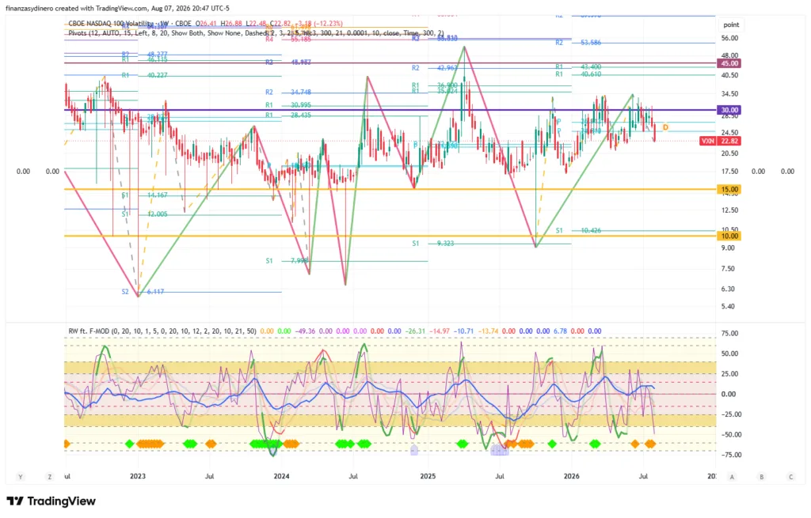Click the R4 55.185 pivot label
This screenshot has width=811, height=518.
pos(288,40)
